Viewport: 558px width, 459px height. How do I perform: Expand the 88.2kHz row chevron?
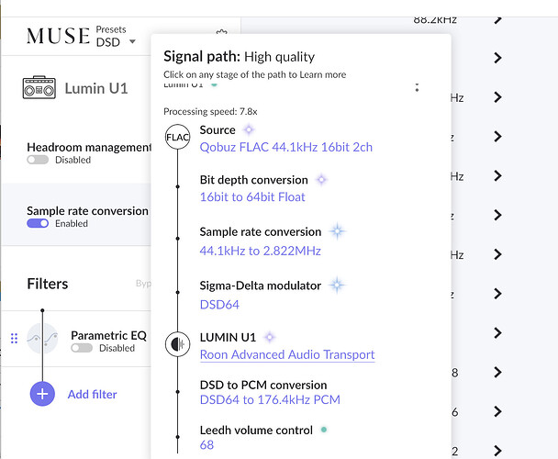[497, 19]
